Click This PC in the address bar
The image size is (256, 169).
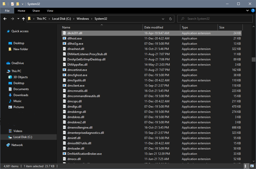(41, 18)
